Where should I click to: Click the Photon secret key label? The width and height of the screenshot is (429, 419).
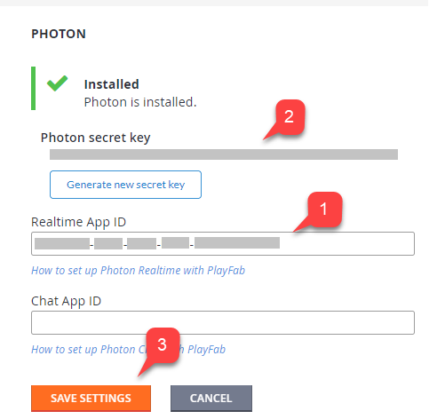click(96, 138)
